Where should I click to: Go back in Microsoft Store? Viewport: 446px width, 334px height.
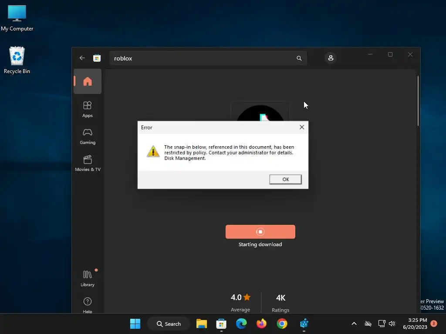[82, 58]
